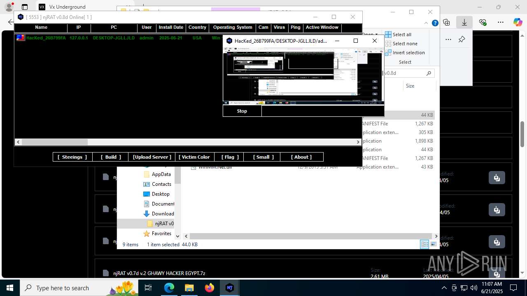Click Explorer file list scroll-right arrow
The width and height of the screenshot is (527, 296).
click(x=436, y=236)
